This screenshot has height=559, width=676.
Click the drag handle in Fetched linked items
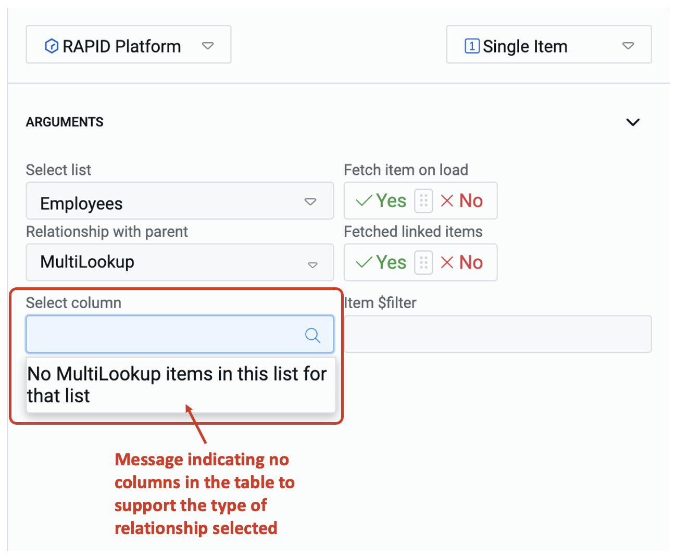coord(423,263)
